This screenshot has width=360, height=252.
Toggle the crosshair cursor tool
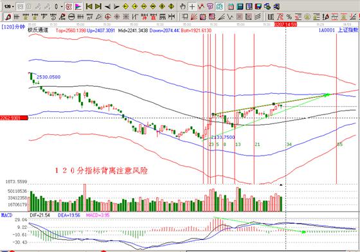coord(192,6)
